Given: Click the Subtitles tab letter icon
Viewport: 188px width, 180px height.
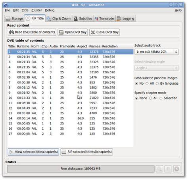Looking at the screenshot, I should (76, 19).
